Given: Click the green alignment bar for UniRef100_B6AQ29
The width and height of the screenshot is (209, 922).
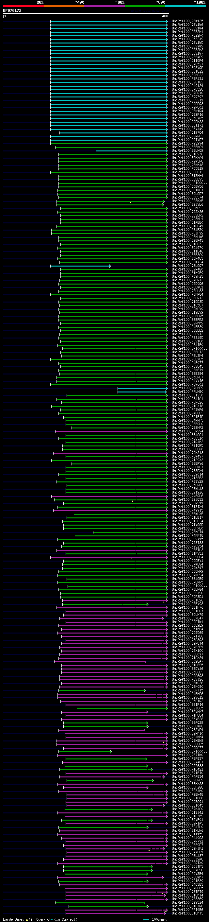Looking at the screenshot, I should [x=106, y=723].
